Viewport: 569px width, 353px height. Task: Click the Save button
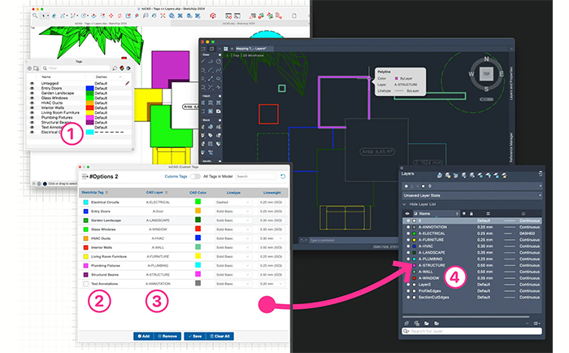[193, 335]
